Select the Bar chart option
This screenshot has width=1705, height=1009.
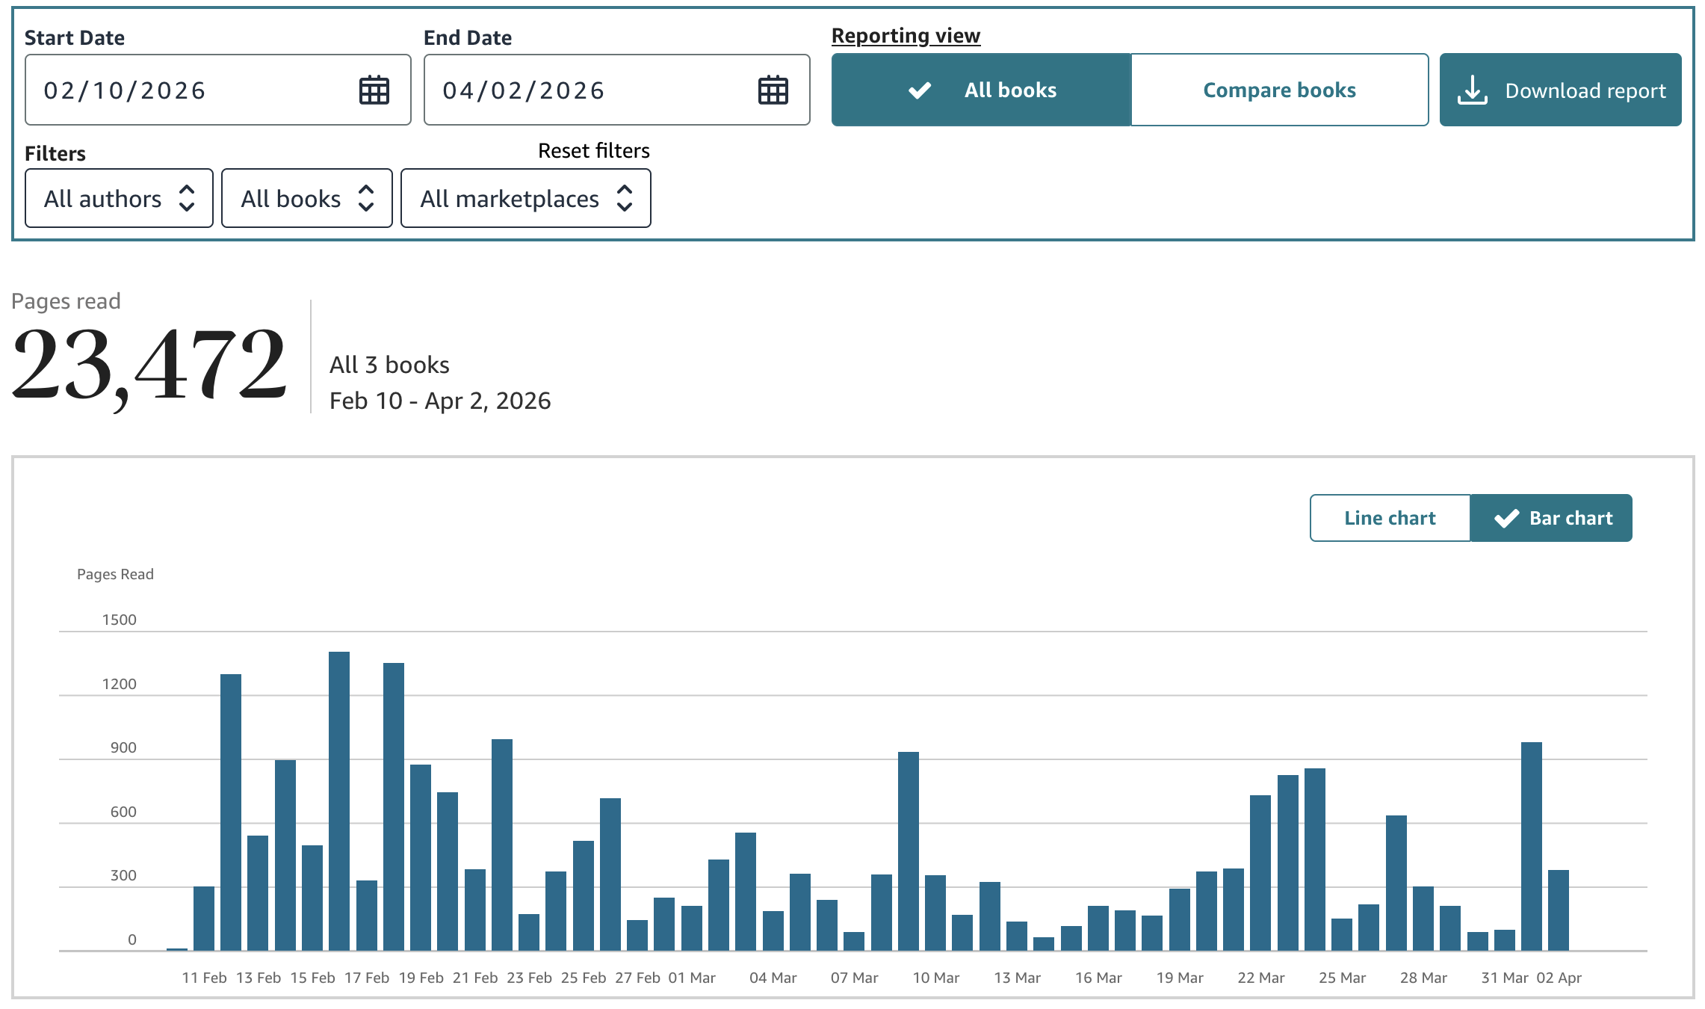(x=1571, y=518)
